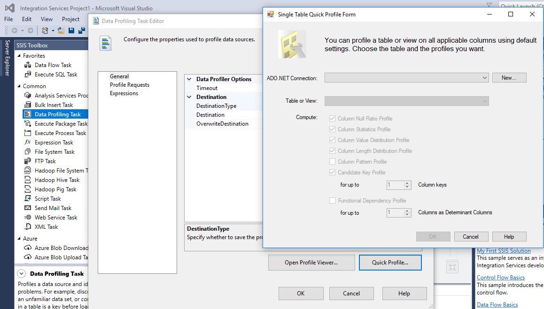The width and height of the screenshot is (544, 309).
Task: Click the Script Task icon
Action: [x=28, y=198]
